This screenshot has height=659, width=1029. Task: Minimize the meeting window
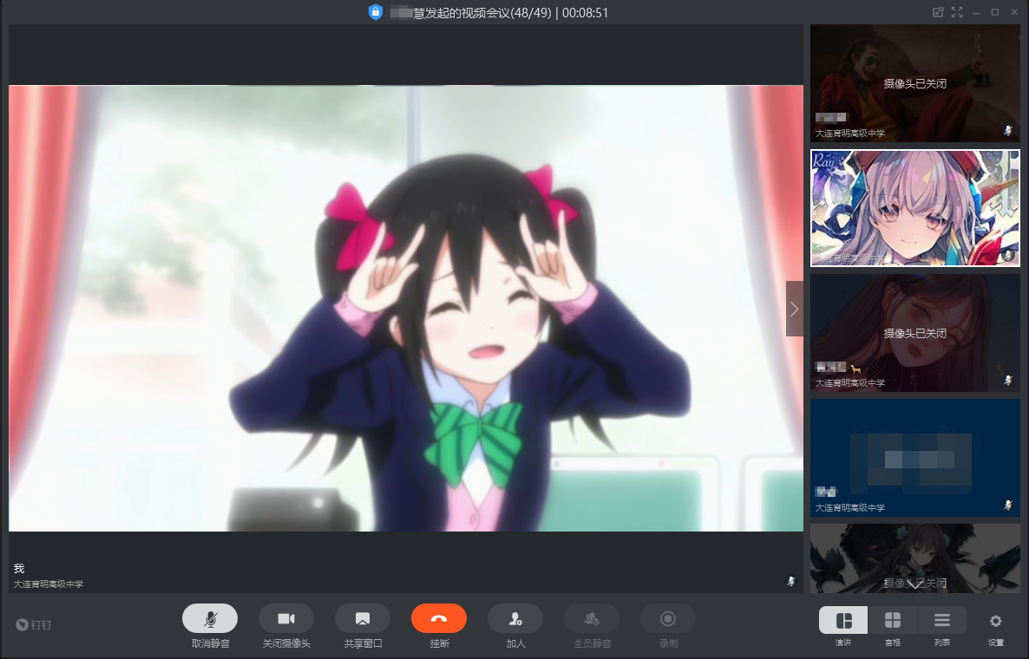point(976,12)
